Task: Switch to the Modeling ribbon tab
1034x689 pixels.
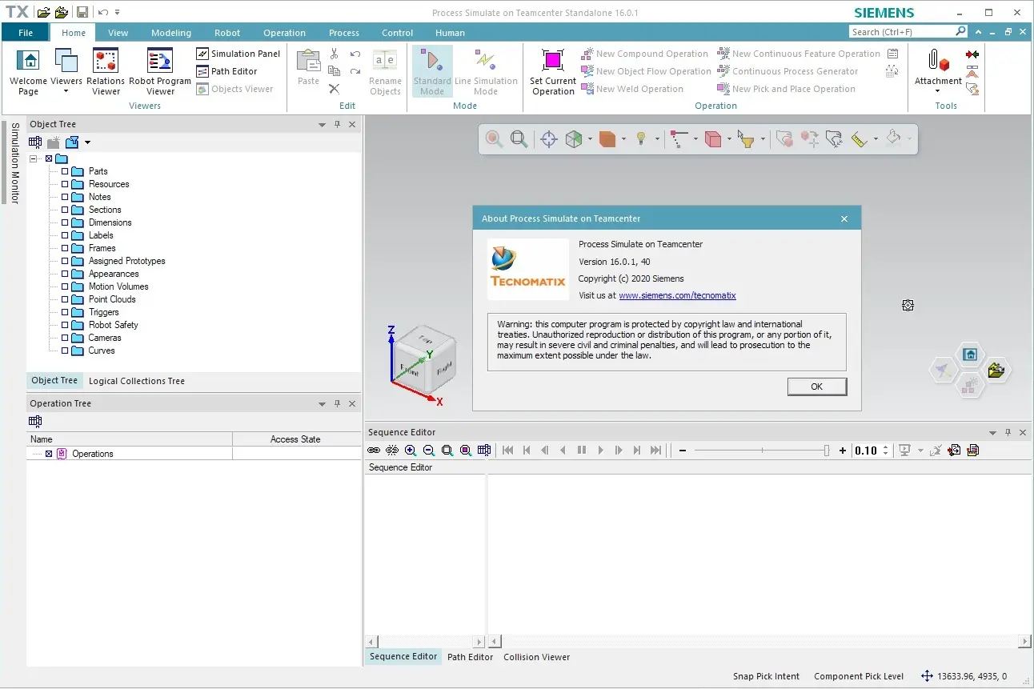Action: 171,33
